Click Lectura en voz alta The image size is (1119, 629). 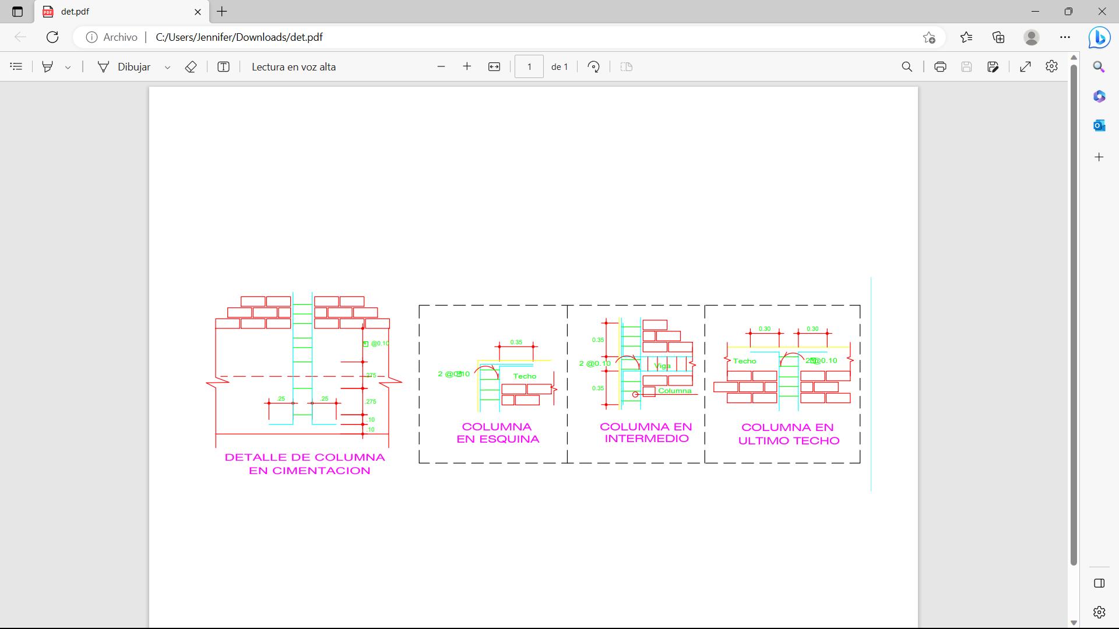pyautogui.click(x=294, y=67)
